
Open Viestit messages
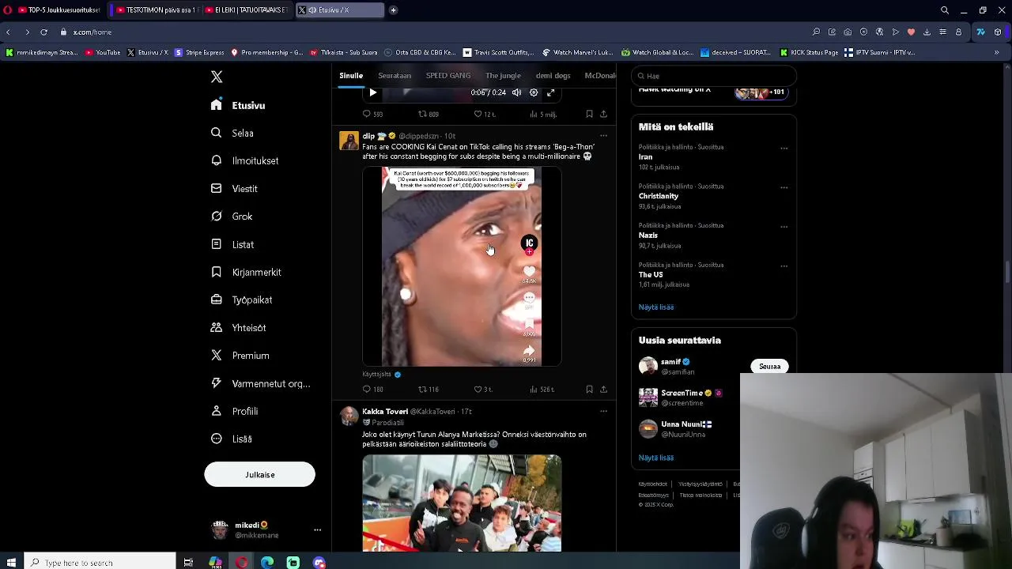click(x=234, y=189)
